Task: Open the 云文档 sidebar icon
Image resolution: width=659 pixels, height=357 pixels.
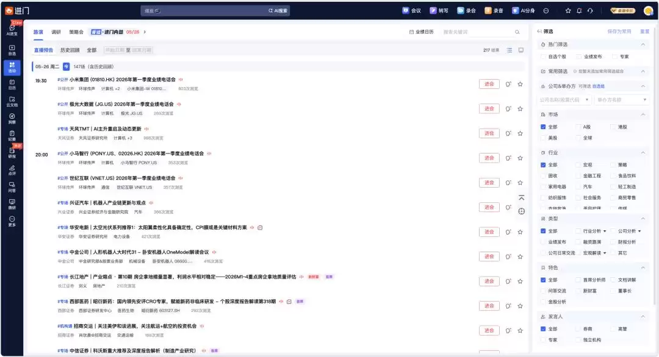Action: click(x=12, y=102)
